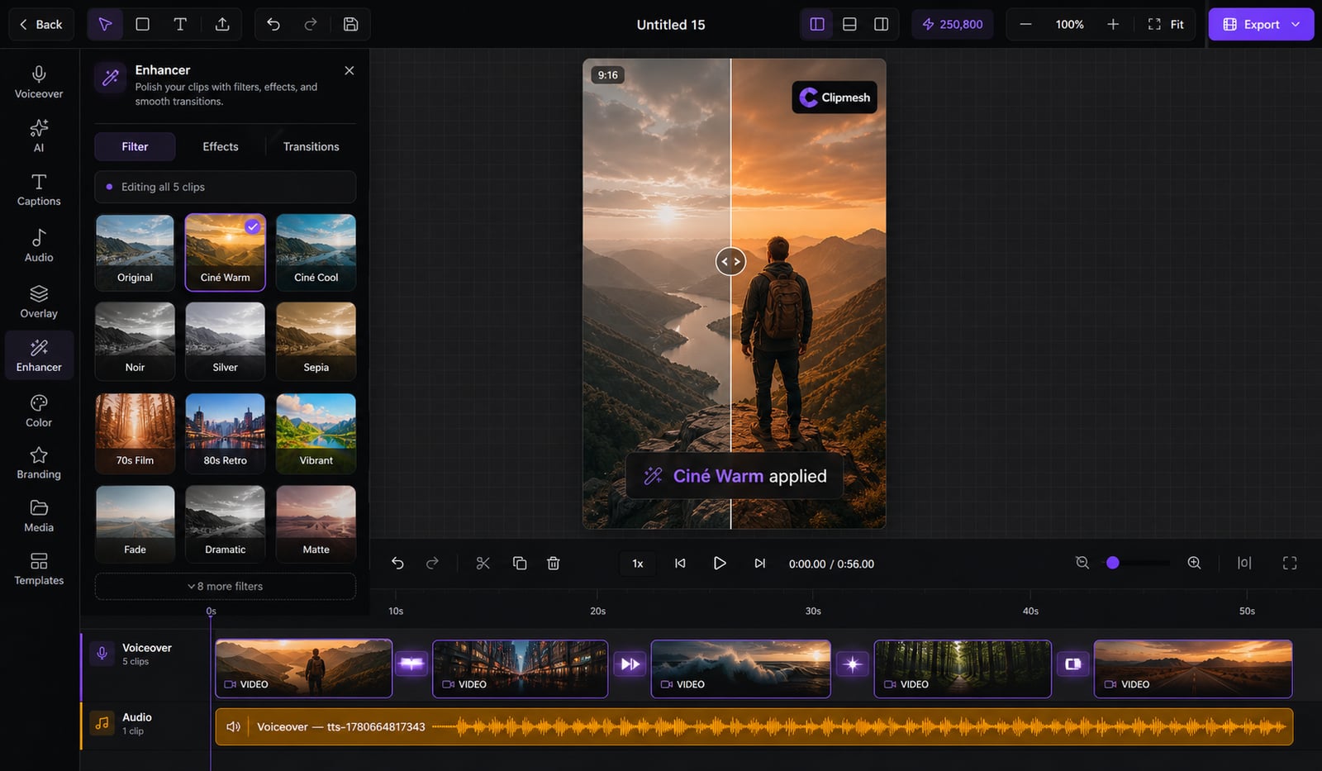The image size is (1322, 771).
Task: Select the pointer selection tool
Action: [105, 24]
